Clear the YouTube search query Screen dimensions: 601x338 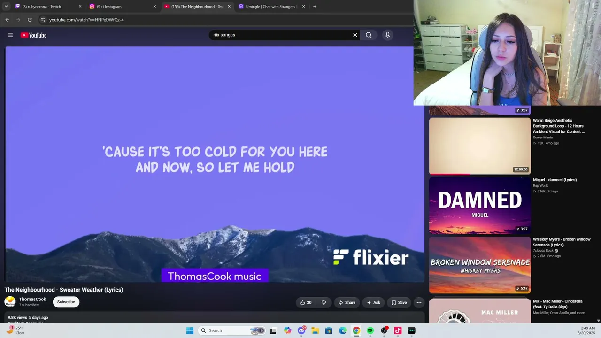[x=355, y=35]
